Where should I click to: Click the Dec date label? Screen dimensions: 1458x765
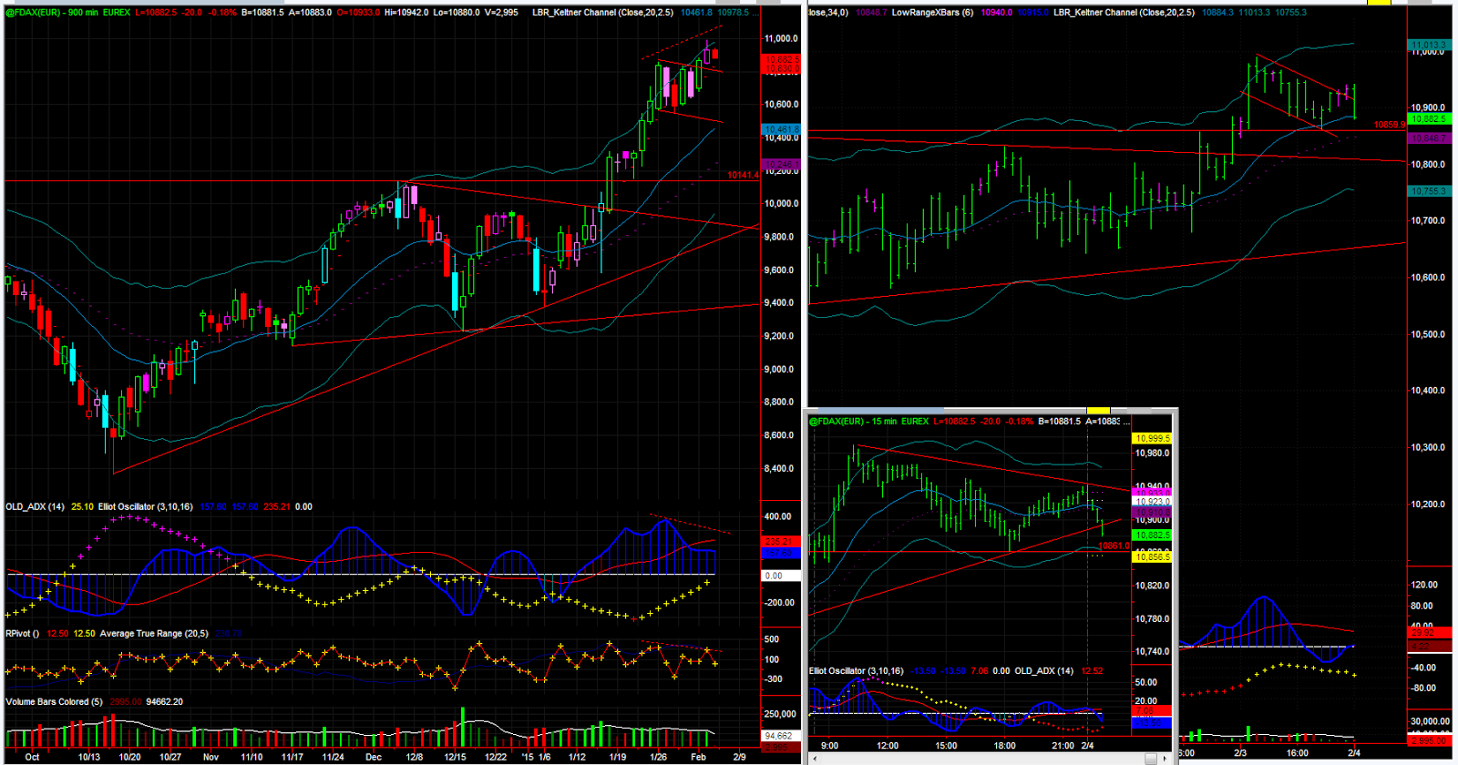tap(374, 757)
